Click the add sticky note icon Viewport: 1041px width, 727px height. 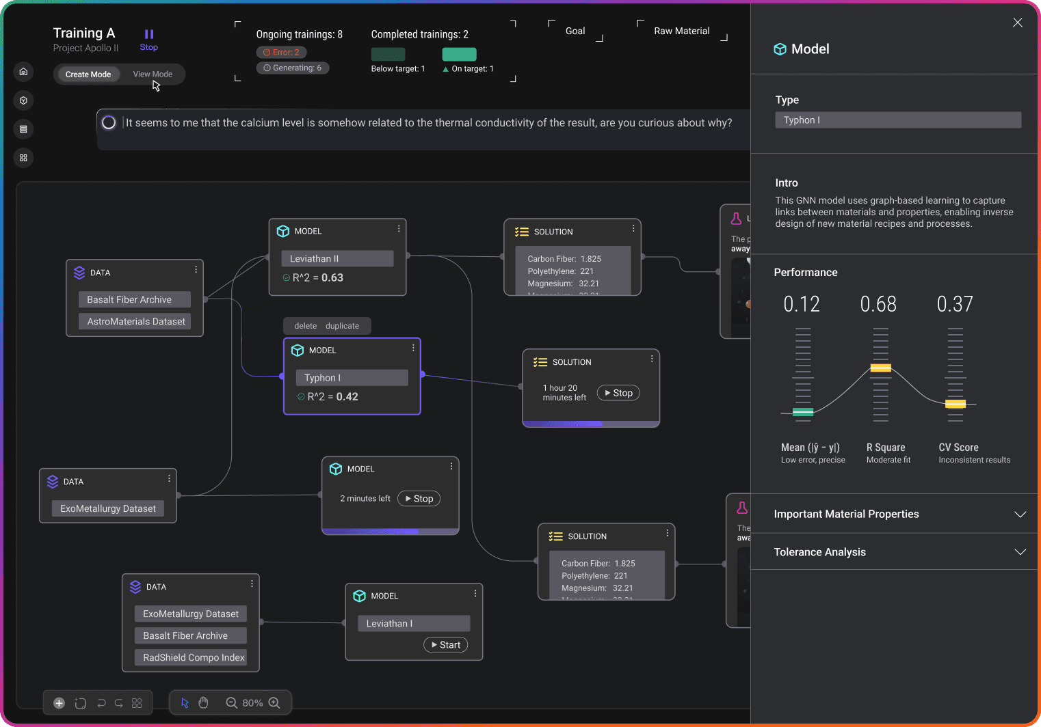pyautogui.click(x=80, y=702)
